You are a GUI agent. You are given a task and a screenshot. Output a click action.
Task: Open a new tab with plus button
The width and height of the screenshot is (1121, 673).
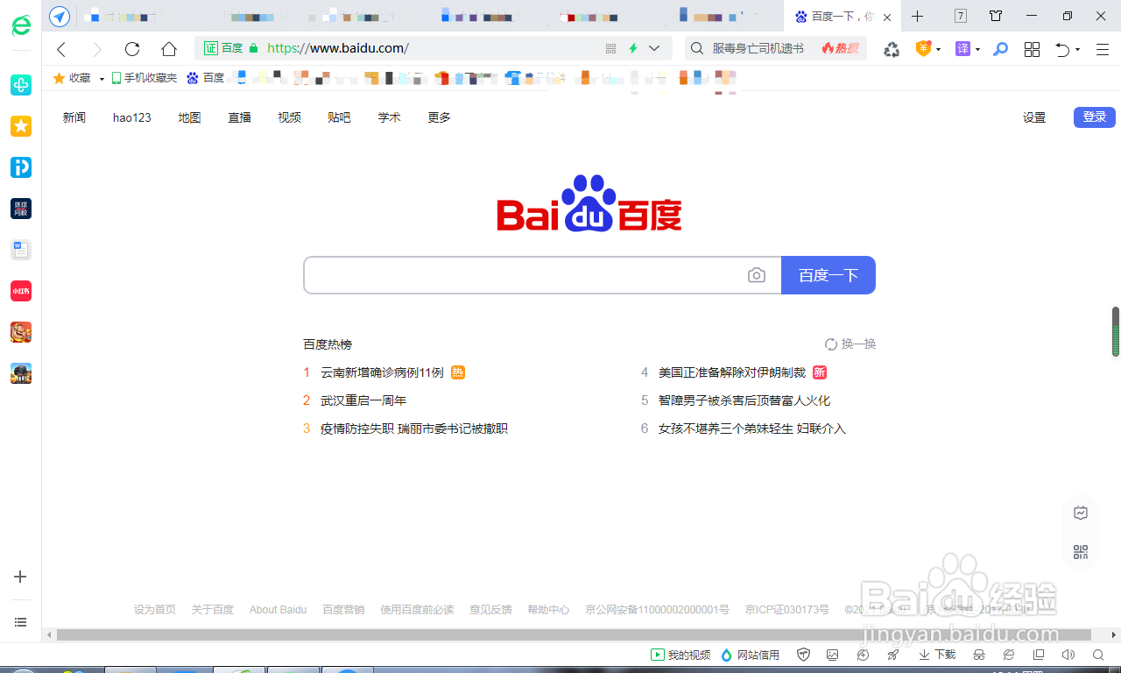pyautogui.click(x=918, y=17)
